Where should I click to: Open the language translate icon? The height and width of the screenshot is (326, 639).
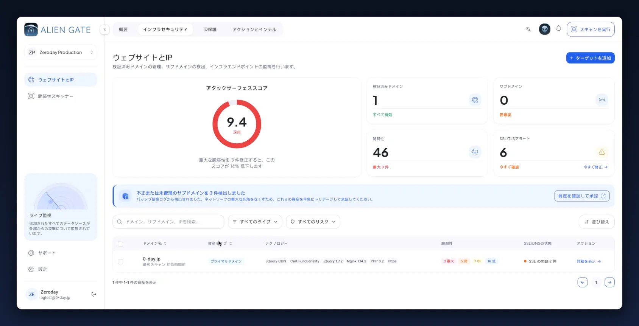tap(528, 29)
